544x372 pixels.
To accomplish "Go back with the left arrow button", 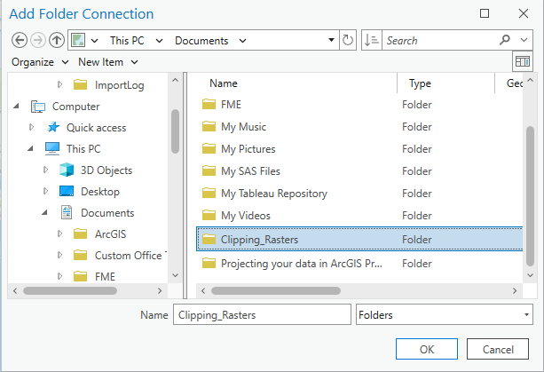I will 20,40.
